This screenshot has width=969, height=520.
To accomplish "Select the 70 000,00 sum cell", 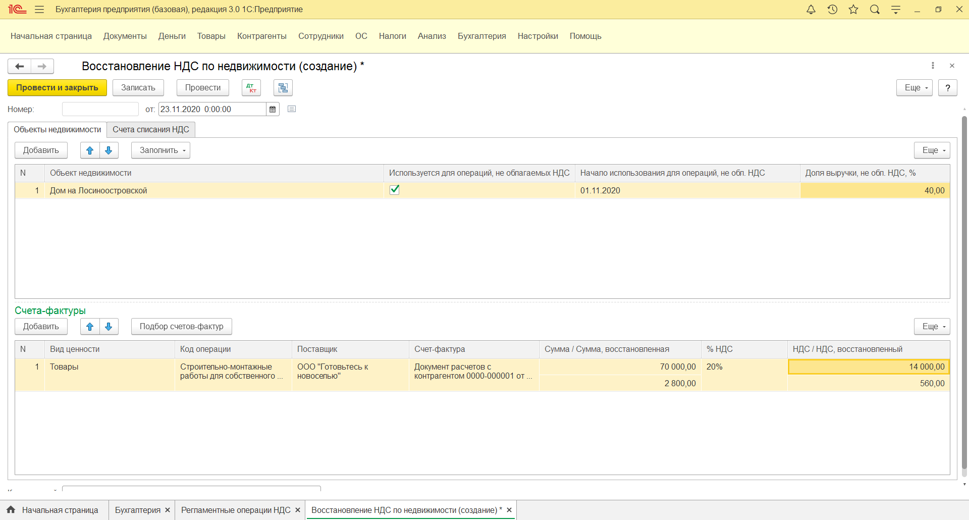I will 620,367.
